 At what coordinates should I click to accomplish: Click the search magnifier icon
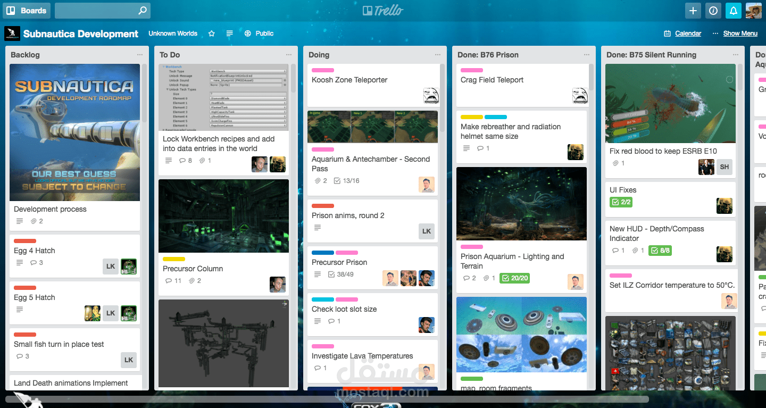tap(142, 11)
